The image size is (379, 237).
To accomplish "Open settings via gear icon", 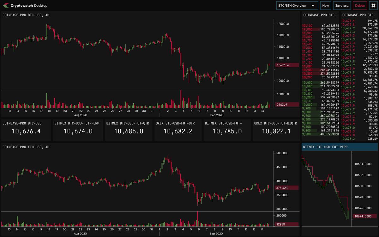I will coord(373,5).
